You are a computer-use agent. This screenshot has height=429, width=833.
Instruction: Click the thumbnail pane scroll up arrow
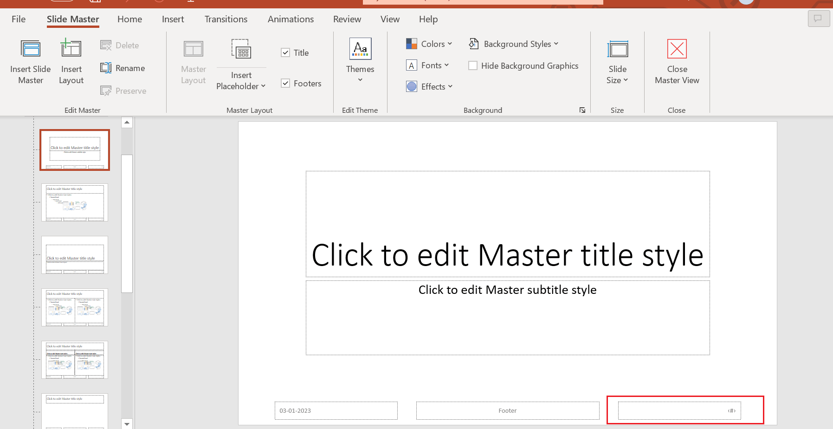127,122
